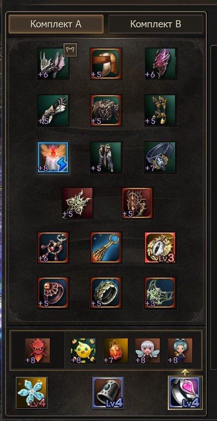Expand the arrow above heart ring

(x=185, y=372)
